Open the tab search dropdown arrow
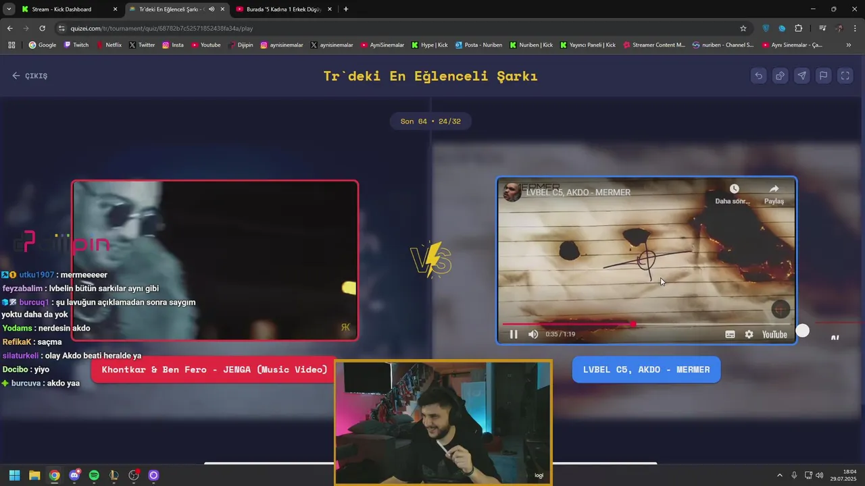The image size is (865, 486). click(x=8, y=9)
